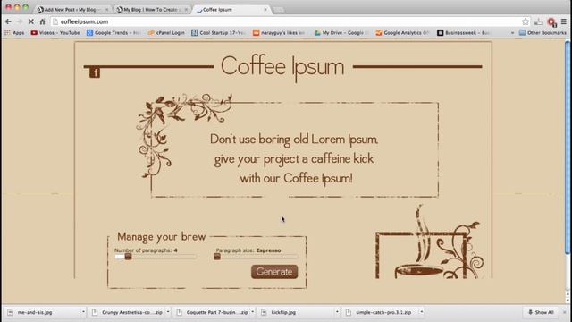Click the red extension icon in toolbar
Image resolution: width=572 pixels, height=322 pixels.
[x=551, y=21]
